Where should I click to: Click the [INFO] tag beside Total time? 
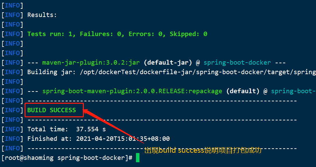[x=12, y=129]
